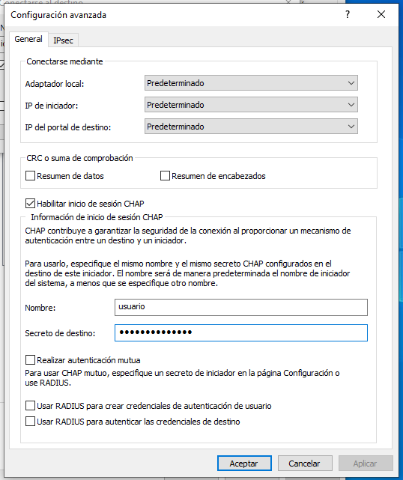The width and height of the screenshot is (403, 480).
Task: Click the Adaptador local chevron arrow
Action: click(x=351, y=83)
